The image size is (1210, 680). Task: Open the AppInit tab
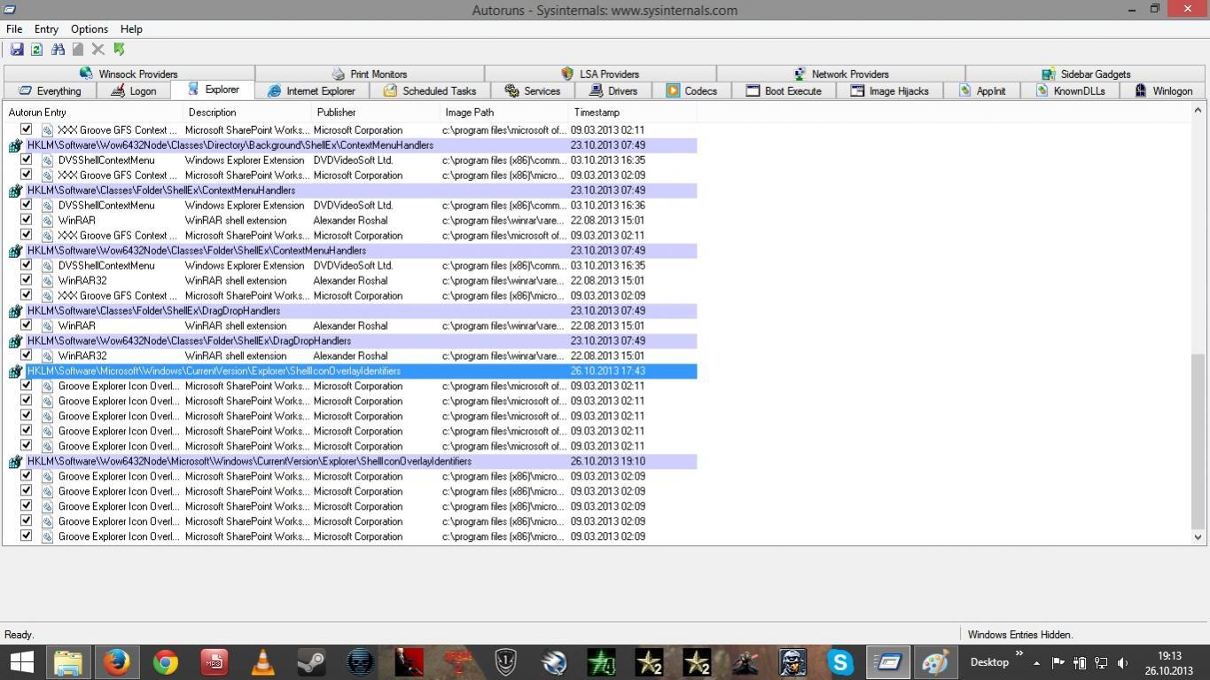pyautogui.click(x=982, y=90)
